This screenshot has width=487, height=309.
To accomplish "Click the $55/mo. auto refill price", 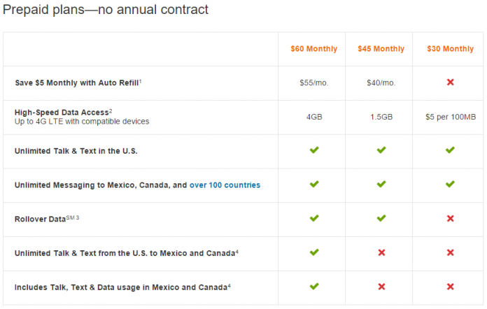I will [314, 82].
